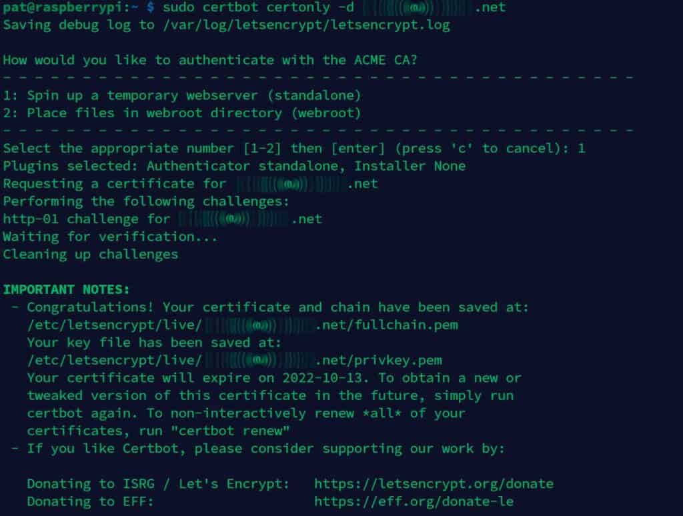Screen dimensions: 683x516
Task: Click option 1 Spin up temporary webserver
Action: tap(182, 95)
